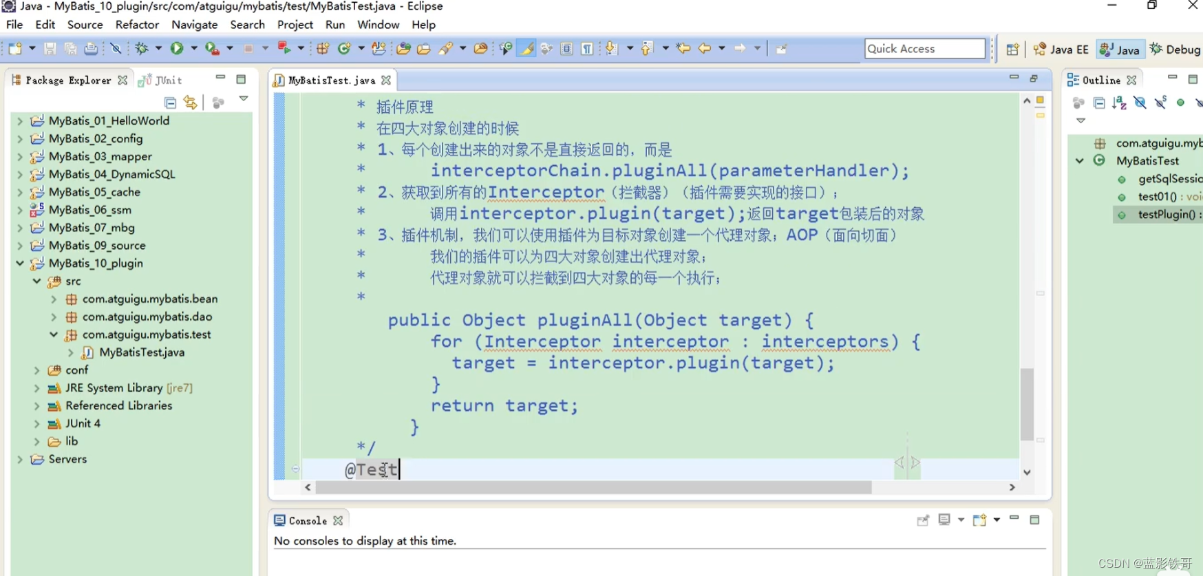The height and width of the screenshot is (576, 1203).
Task: Maximize the Console panel
Action: [x=1034, y=520]
